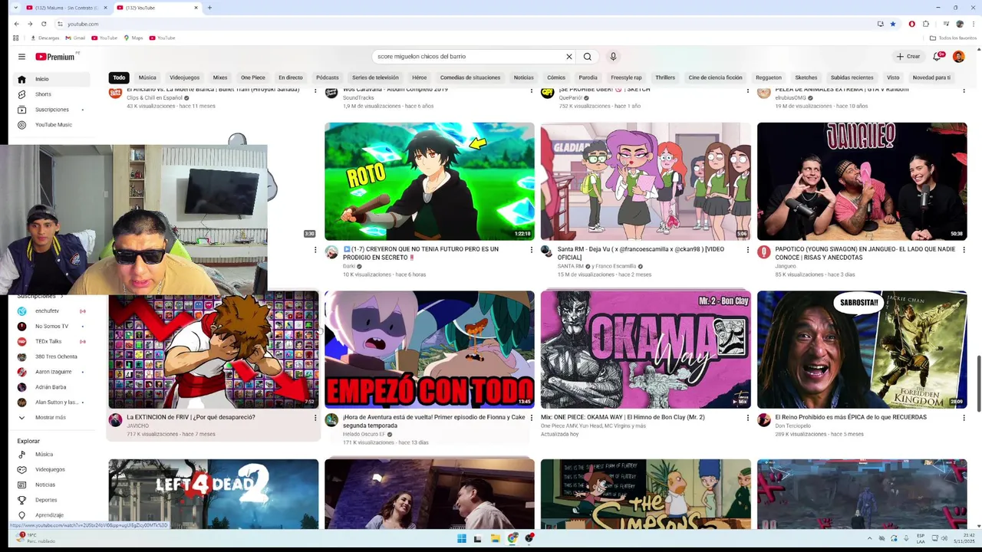
Task: Click the browser address bar
Action: coord(460,24)
